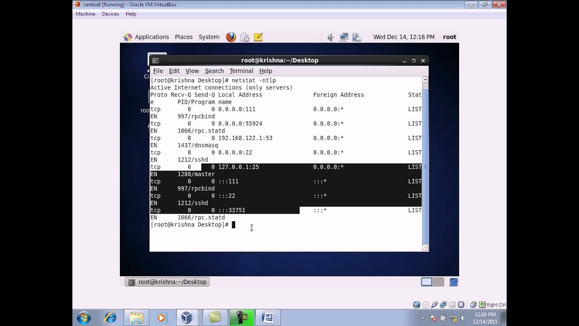Open the root user menu
Viewport: 579px width, 326px height.
tap(450, 37)
